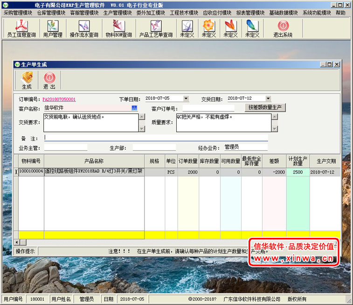The image size is (353, 305).
Task: Click 退出系统 icon in main toolbar
Action: click(x=283, y=28)
